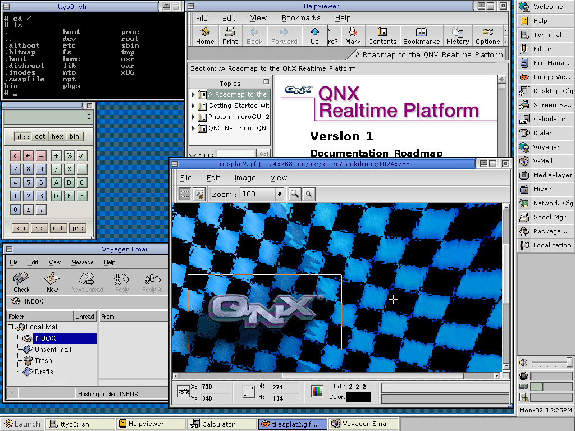Toggle the Topics panel checkbox in Helpviewer

(x=266, y=82)
